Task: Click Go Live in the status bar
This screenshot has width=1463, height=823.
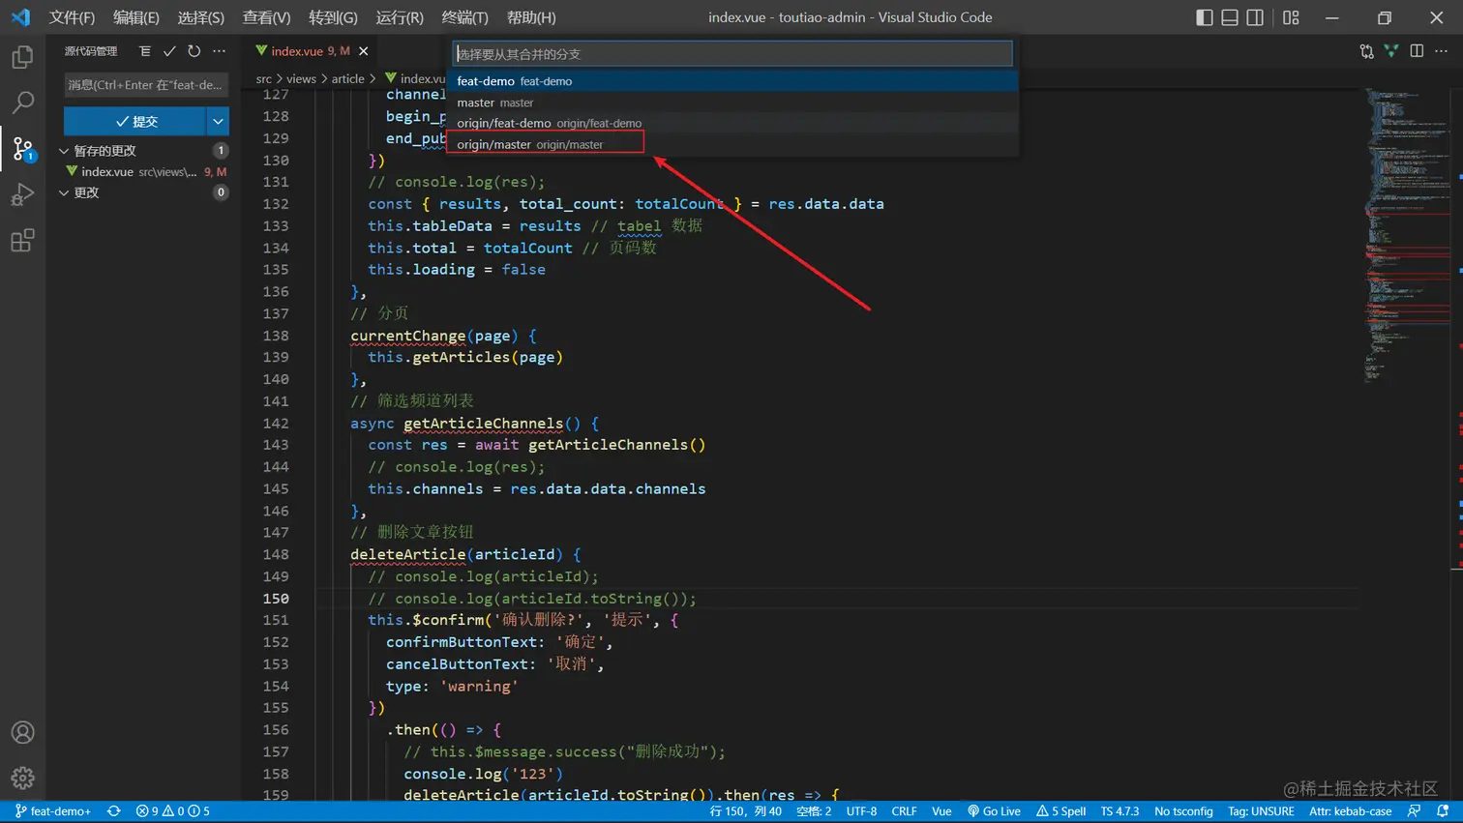Action: pos(994,811)
